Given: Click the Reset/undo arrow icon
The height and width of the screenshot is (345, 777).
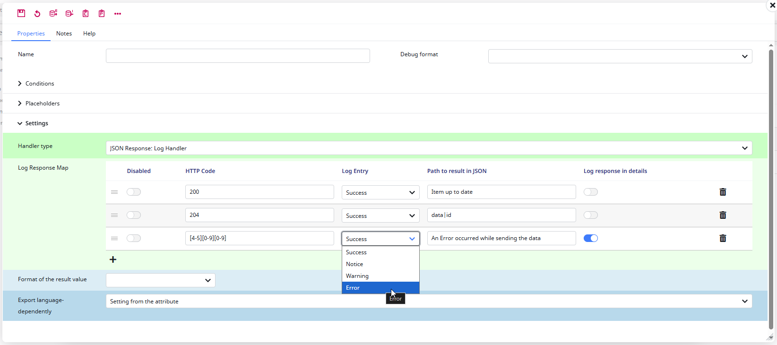Looking at the screenshot, I should pyautogui.click(x=37, y=13).
